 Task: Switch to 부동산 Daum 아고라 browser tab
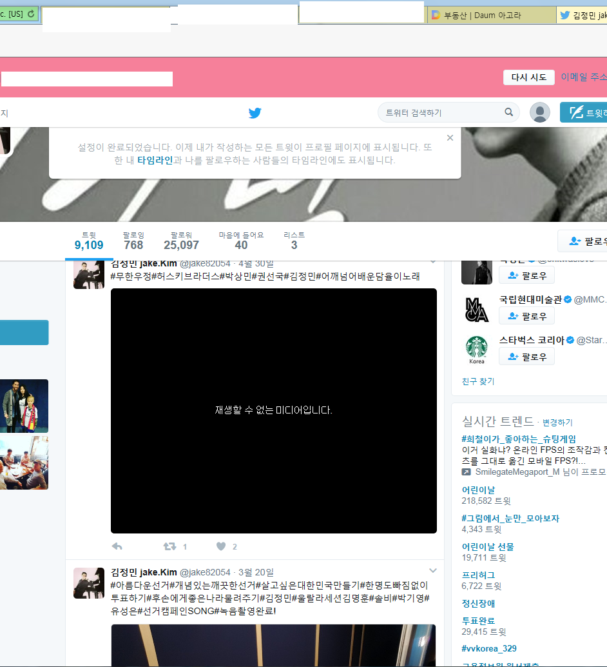click(492, 15)
